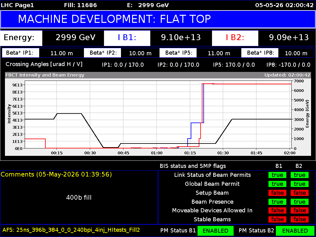Click the vertical 'Intensity' axis title

[x=9, y=114]
